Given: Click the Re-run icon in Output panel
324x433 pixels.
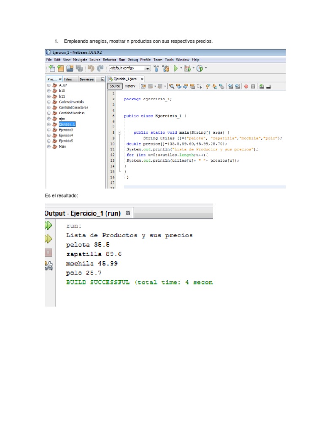Looking at the screenshot, I should pos(48,225).
